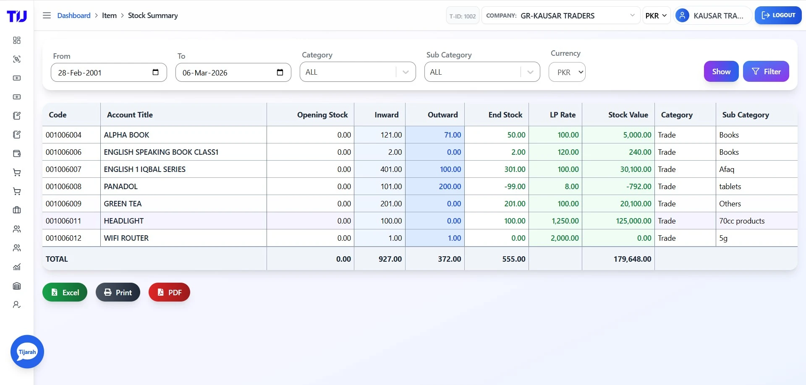Click the briefcase icon in the sidebar

click(x=17, y=210)
